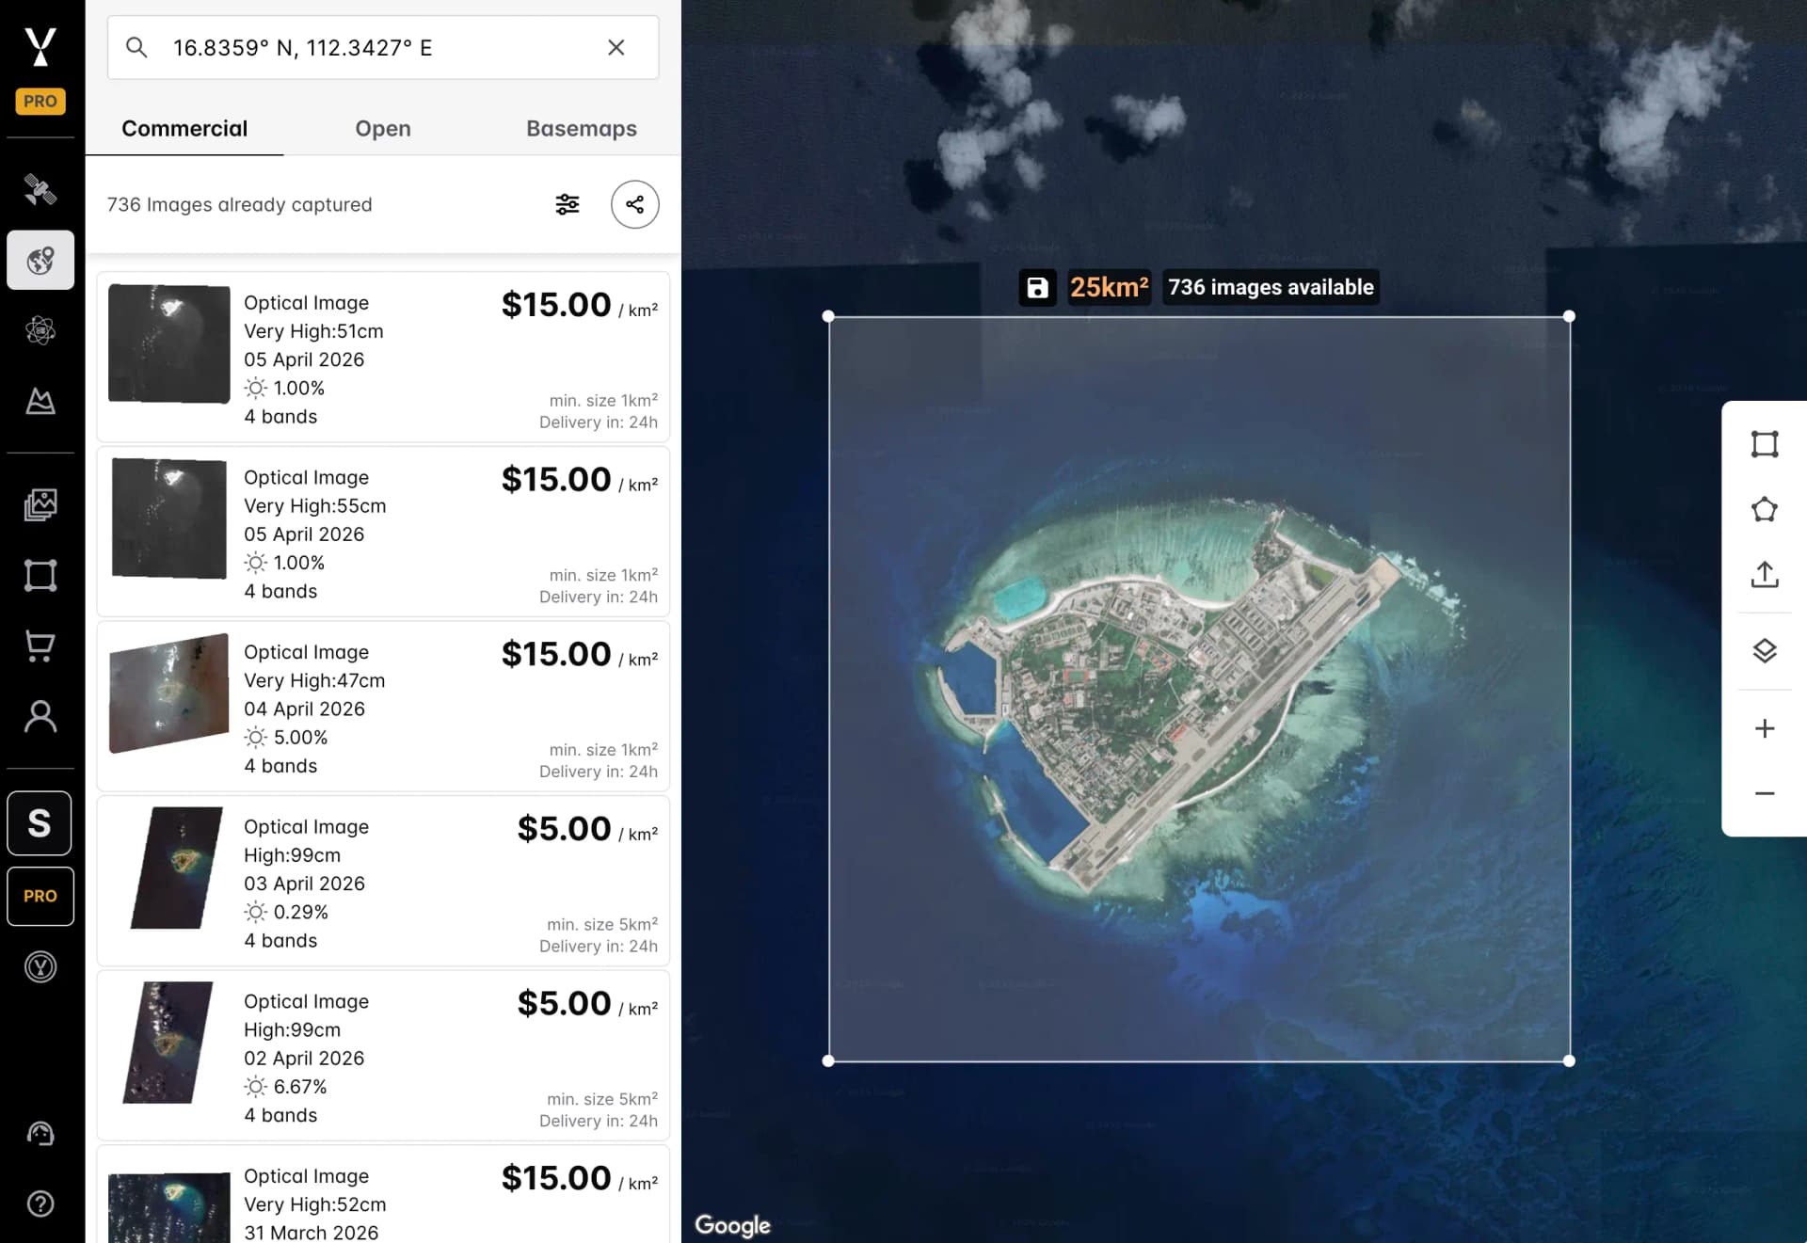Open the analytics atom icon in sidebar
Screen dimensions: 1807x1243
40,330
